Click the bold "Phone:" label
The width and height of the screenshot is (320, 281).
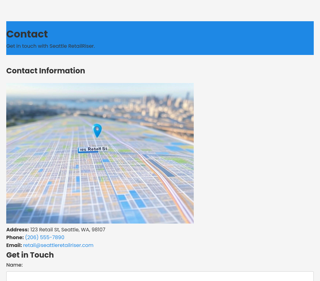point(15,238)
